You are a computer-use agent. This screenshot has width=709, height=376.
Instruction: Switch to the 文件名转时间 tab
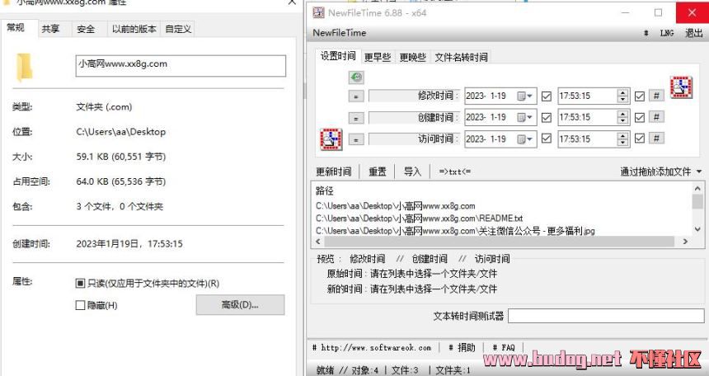[x=461, y=57]
